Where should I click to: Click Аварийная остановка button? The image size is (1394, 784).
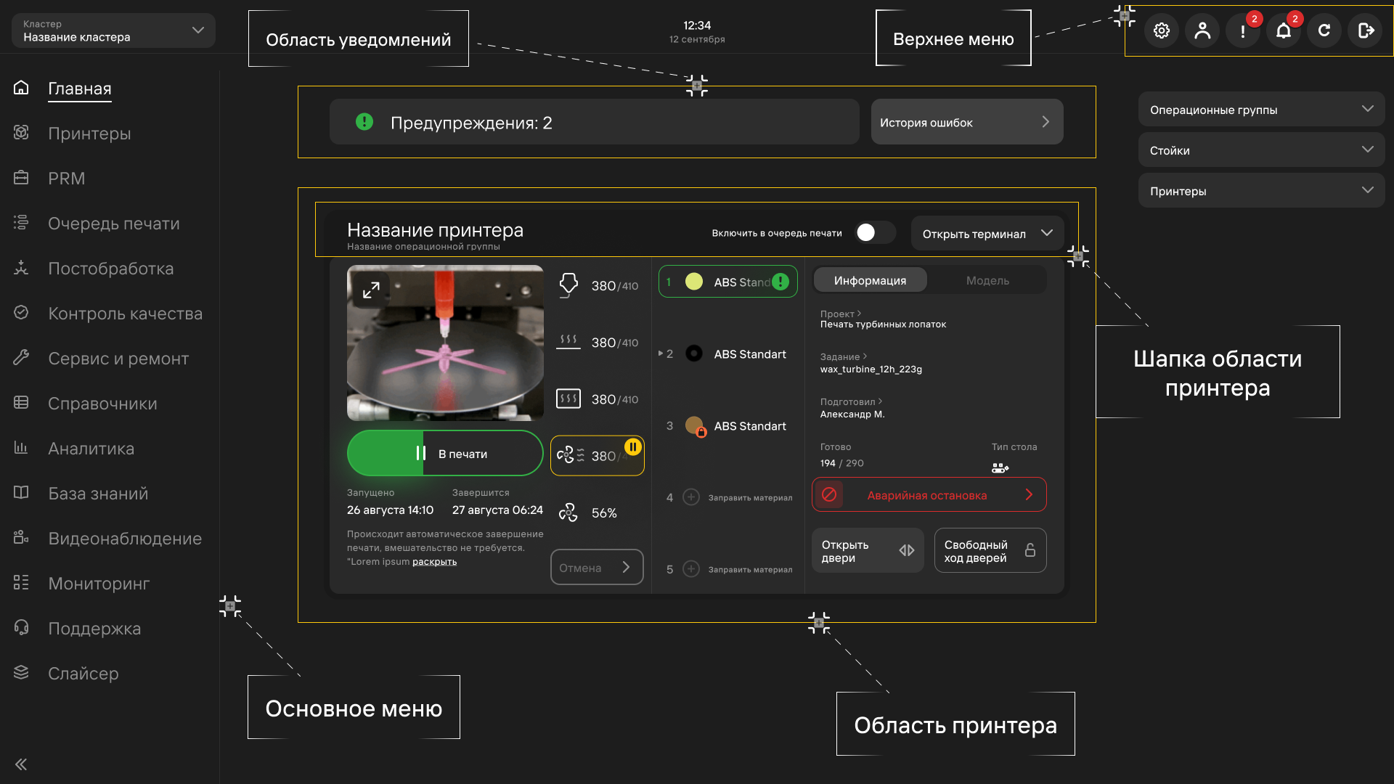929,495
